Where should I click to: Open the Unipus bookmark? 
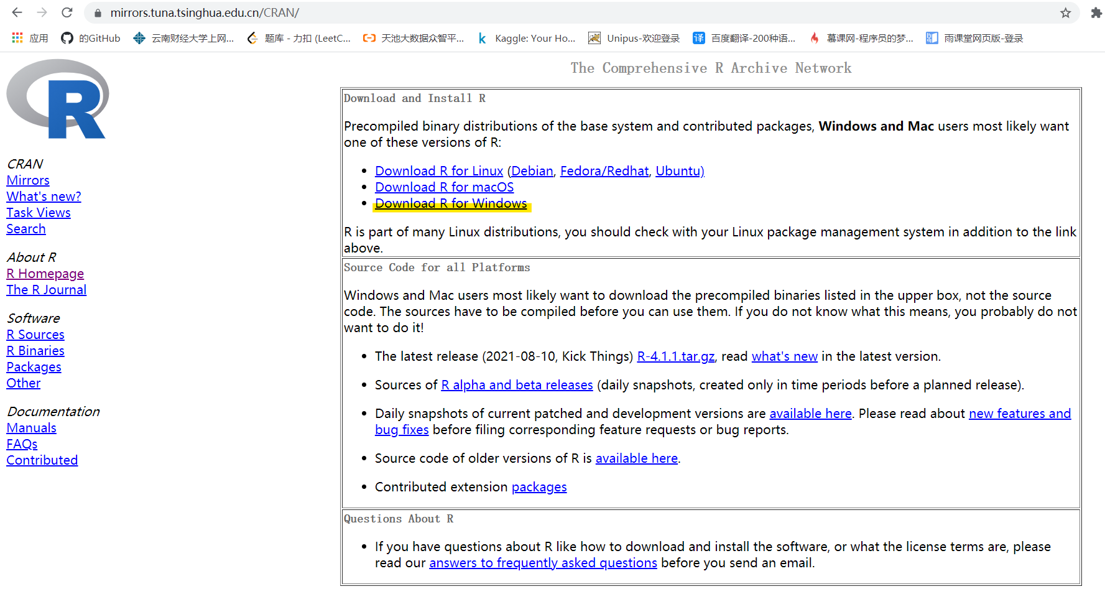click(x=634, y=38)
